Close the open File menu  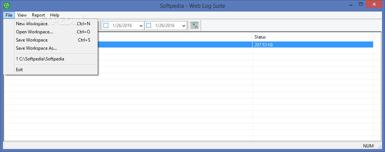9,15
